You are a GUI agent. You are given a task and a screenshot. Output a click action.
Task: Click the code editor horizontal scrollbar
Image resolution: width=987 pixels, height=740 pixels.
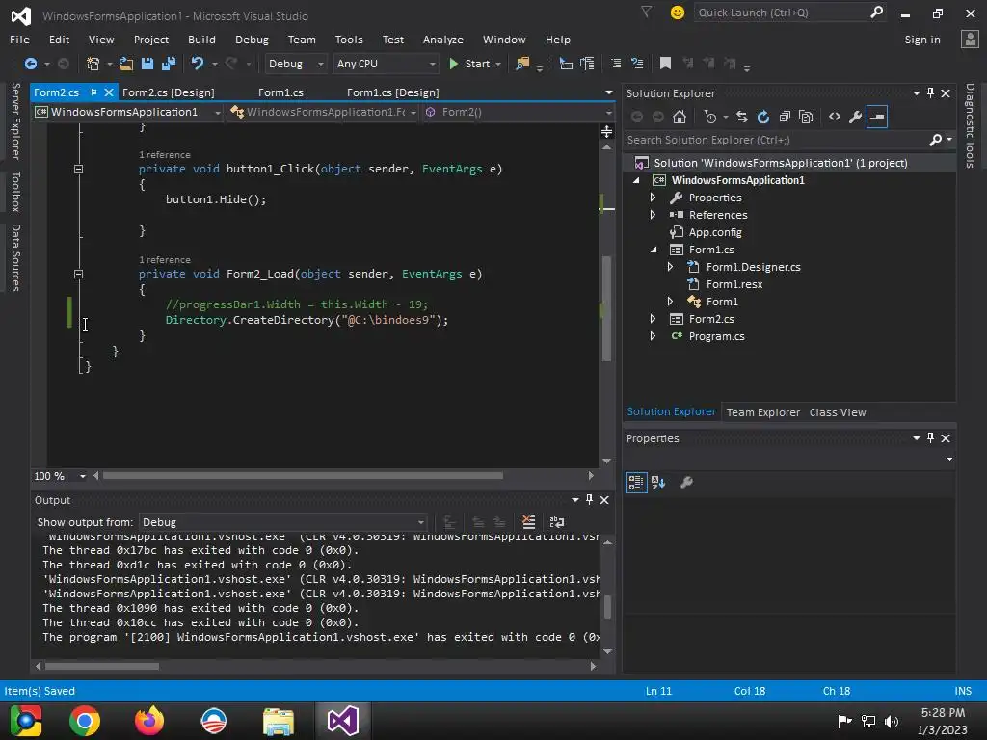pyautogui.click(x=303, y=476)
